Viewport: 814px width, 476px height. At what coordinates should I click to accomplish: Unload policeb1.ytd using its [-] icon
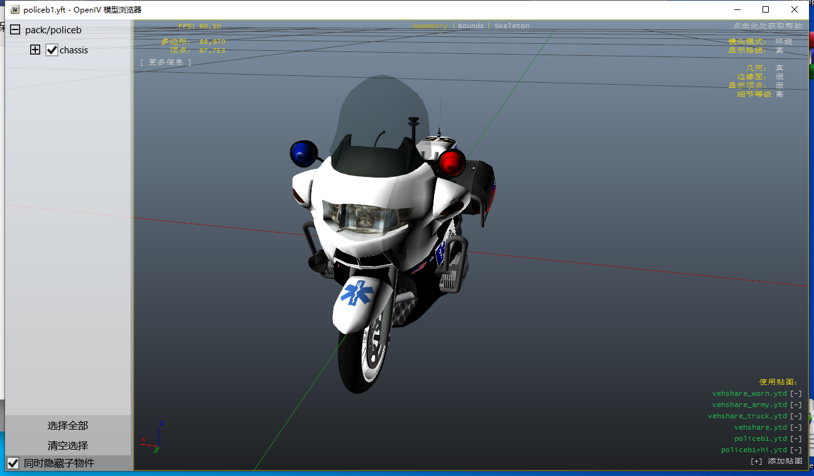coord(796,439)
